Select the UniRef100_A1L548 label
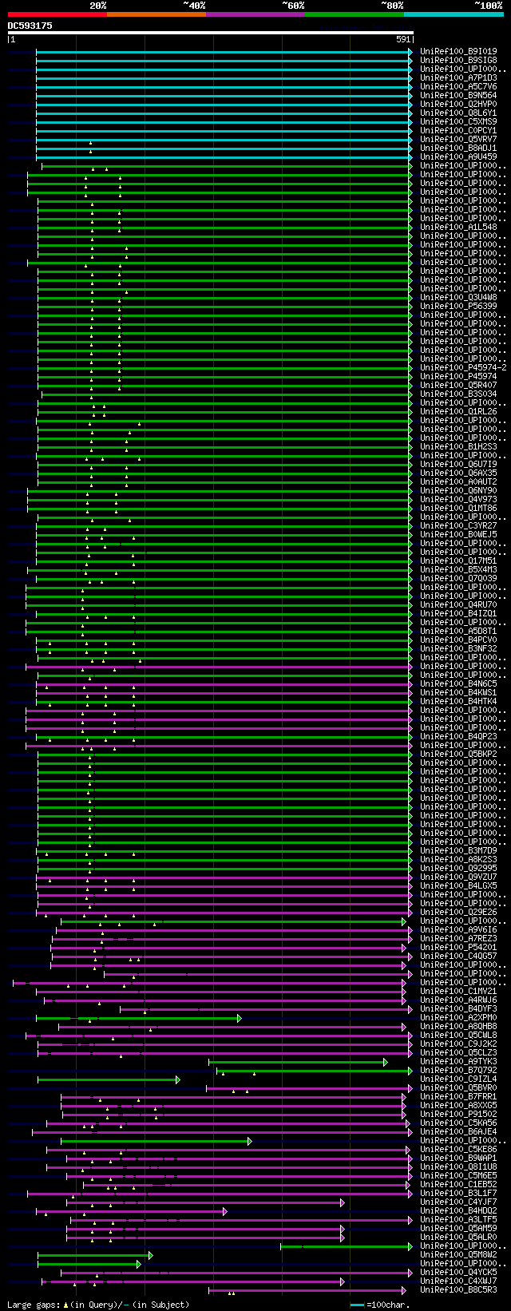 (x=458, y=227)
